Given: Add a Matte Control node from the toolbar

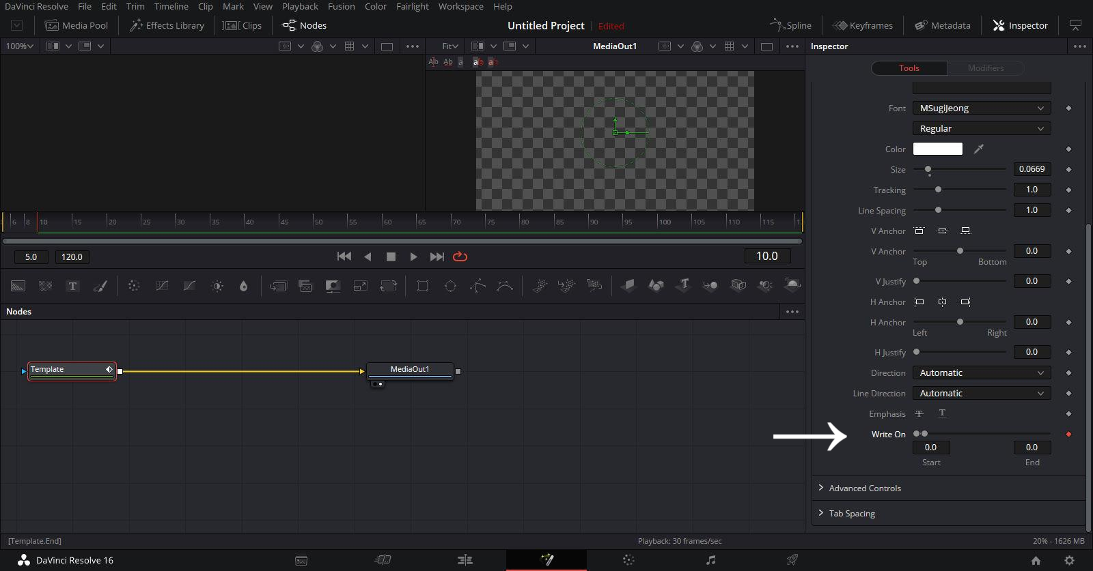Looking at the screenshot, I should [x=333, y=286].
